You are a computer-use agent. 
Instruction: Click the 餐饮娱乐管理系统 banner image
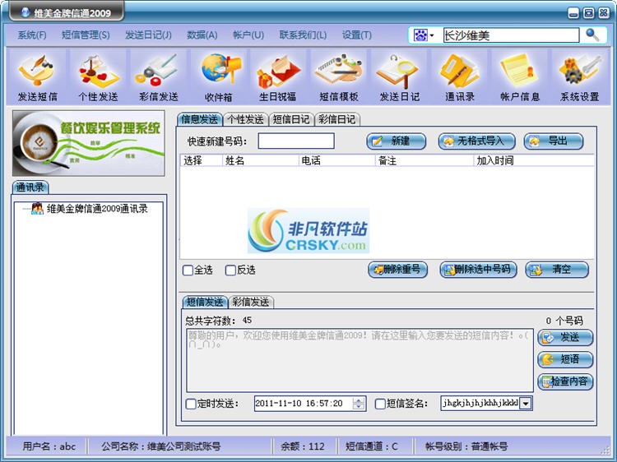(89, 143)
